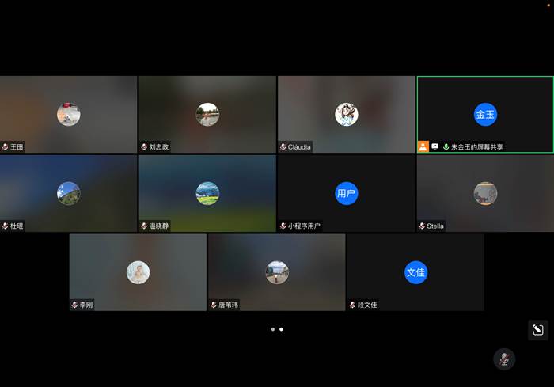This screenshot has width=554, height=387.
Task: Click the muted mic icon beside 王田
Action: [x=6, y=147]
